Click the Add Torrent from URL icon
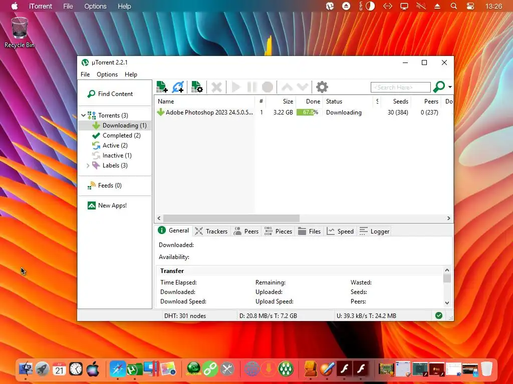Viewport: 513px width, 384px height. click(x=178, y=87)
